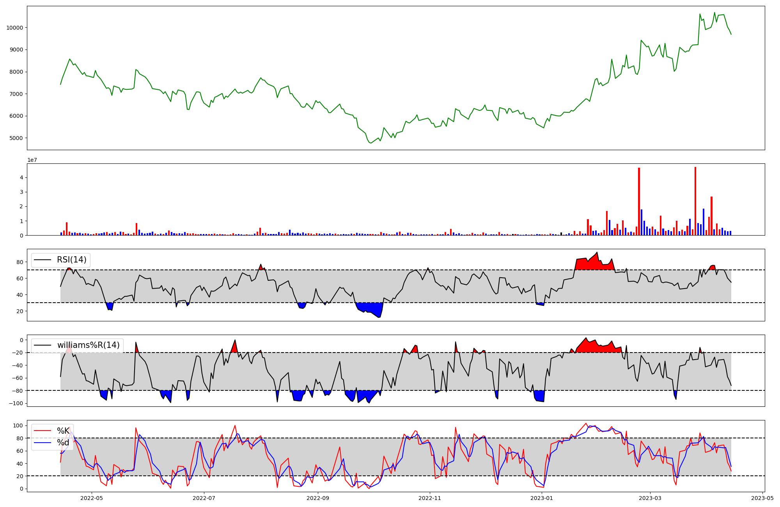Select the 2023-01 x-axis date label

(x=542, y=498)
